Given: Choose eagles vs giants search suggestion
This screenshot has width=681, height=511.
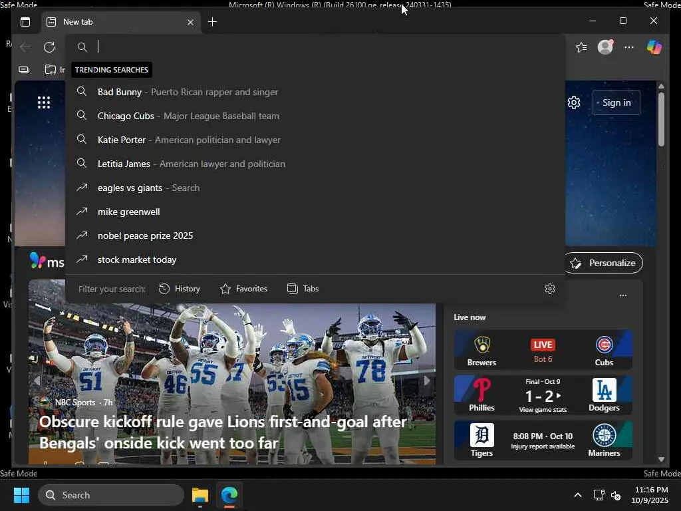Looking at the screenshot, I should point(315,188).
